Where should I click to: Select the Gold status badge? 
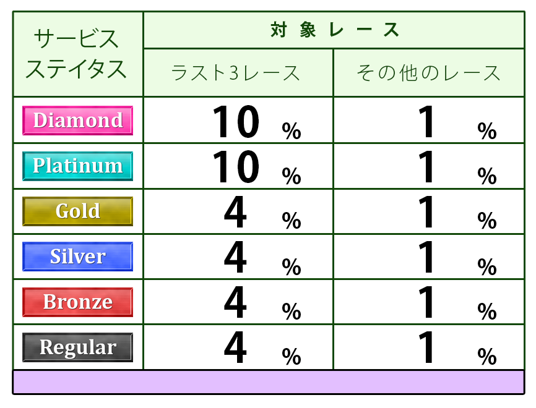pyautogui.click(x=77, y=211)
